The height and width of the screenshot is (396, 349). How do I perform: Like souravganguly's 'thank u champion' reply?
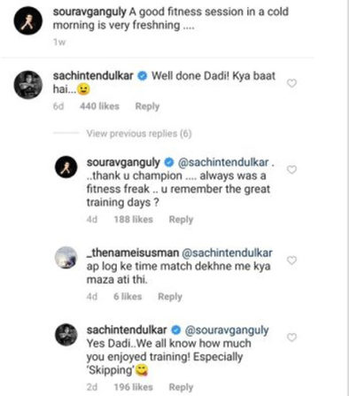291,169
